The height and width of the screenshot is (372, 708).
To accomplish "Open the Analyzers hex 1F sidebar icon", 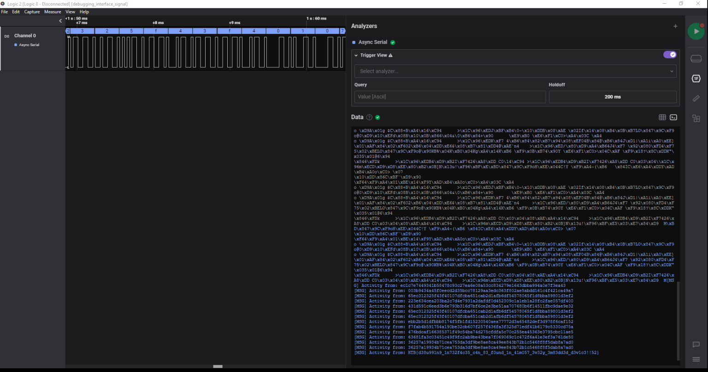I will tap(696, 79).
